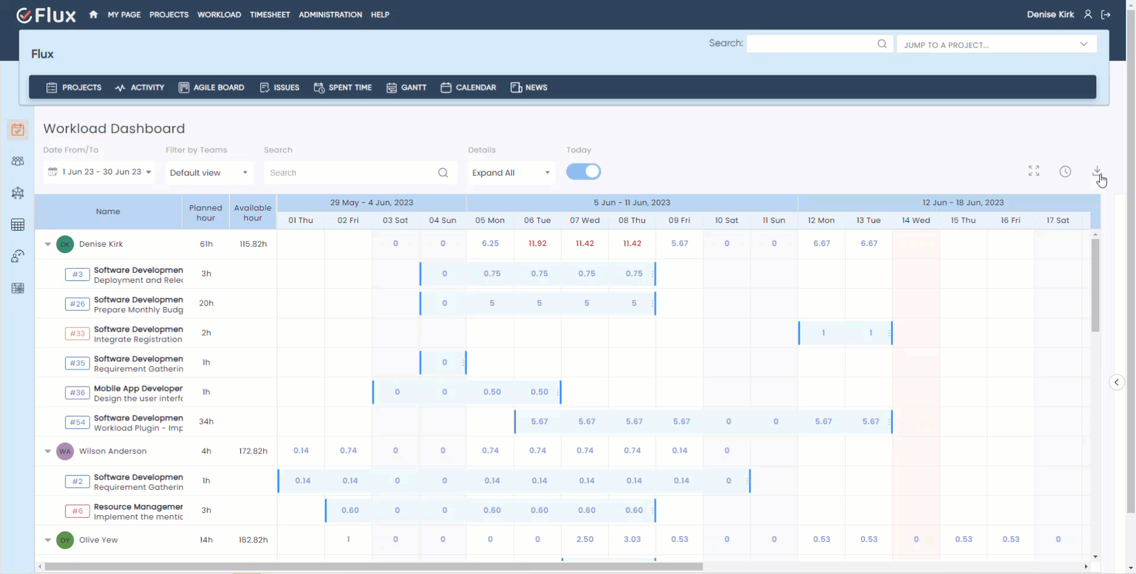Viewport: 1136px width, 574px height.
Task: Click the horizontal scrollbar at the bottom
Action: (x=374, y=567)
